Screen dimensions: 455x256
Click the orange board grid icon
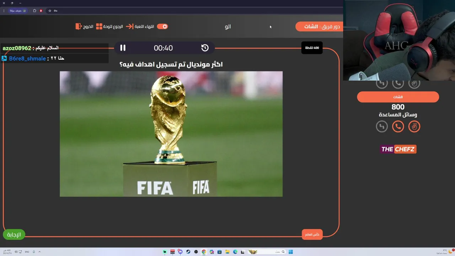tap(99, 26)
